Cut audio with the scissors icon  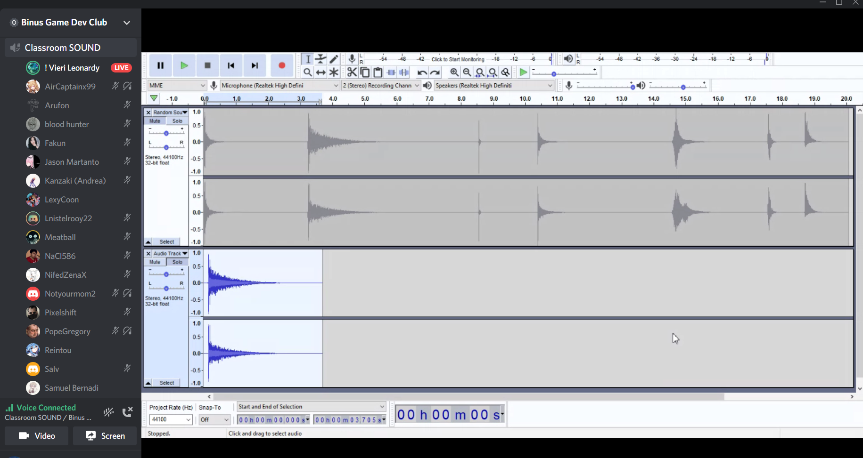[352, 72]
